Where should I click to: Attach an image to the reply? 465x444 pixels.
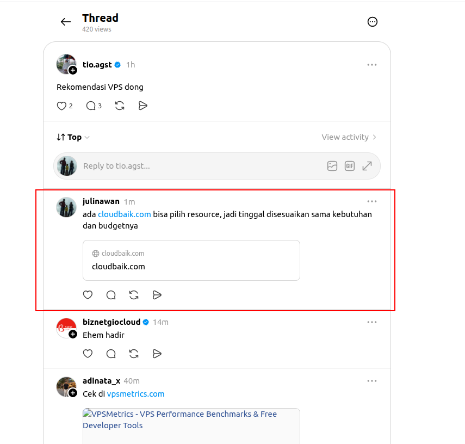pyautogui.click(x=332, y=166)
